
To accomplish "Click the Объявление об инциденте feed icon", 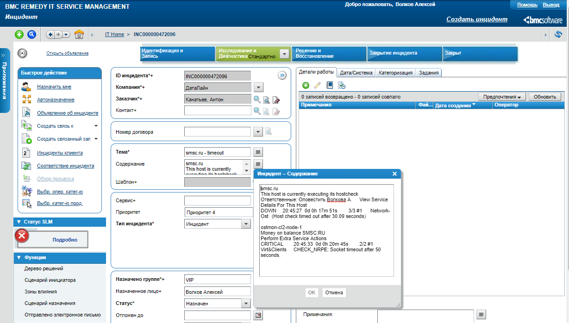I will coord(27,113).
